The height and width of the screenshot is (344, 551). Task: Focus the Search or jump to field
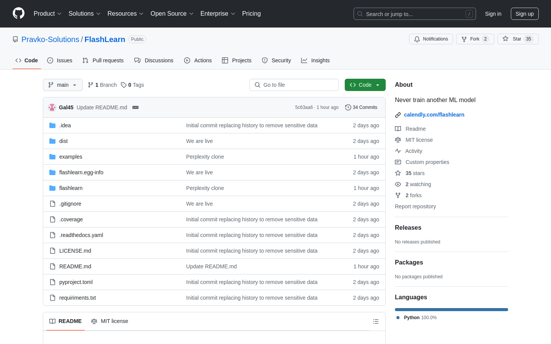(415, 14)
